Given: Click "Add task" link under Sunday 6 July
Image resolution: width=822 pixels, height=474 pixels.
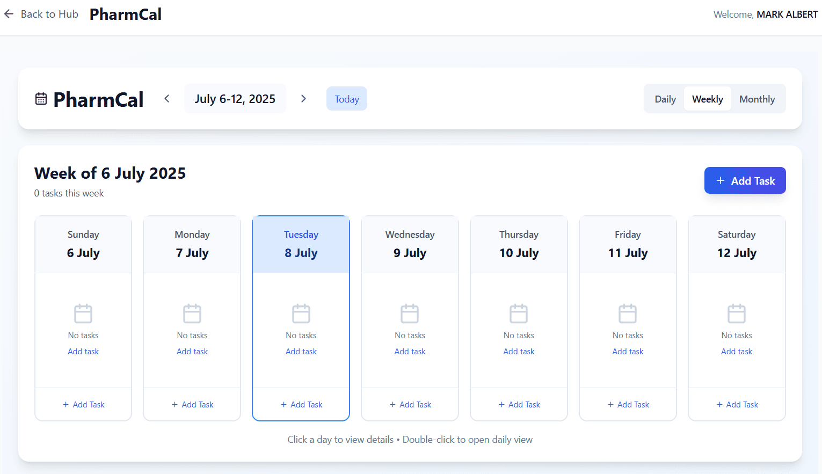Looking at the screenshot, I should point(83,351).
